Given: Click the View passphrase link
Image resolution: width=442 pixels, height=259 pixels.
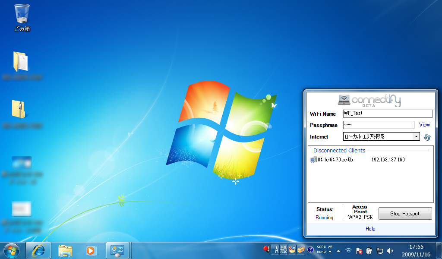Looking at the screenshot, I should click(424, 125).
